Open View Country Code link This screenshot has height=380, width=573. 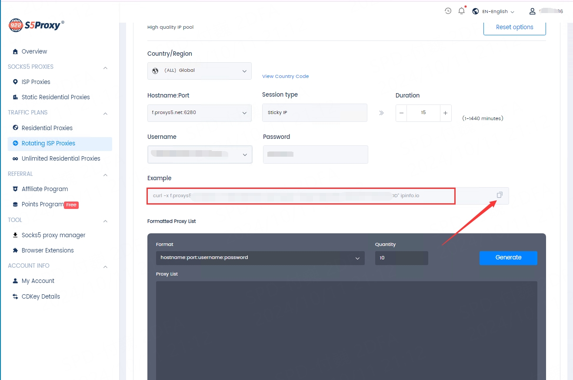click(285, 76)
